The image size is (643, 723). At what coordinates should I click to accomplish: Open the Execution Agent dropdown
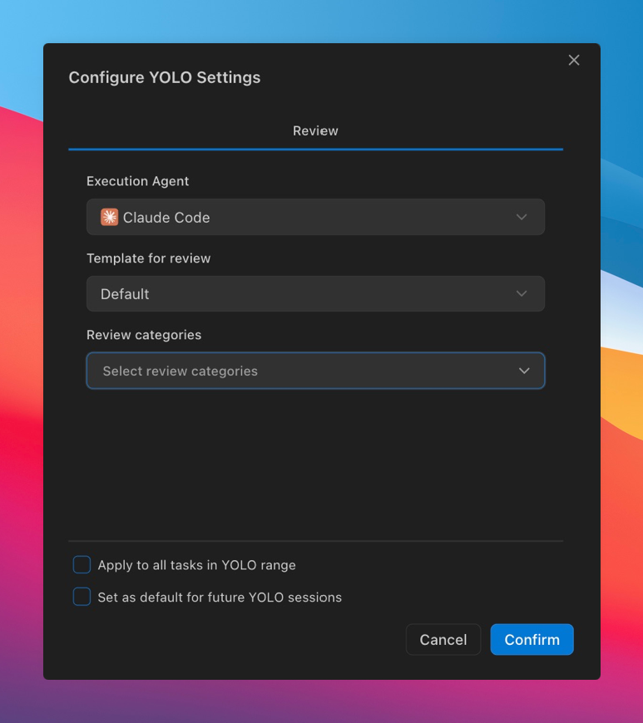pos(316,217)
